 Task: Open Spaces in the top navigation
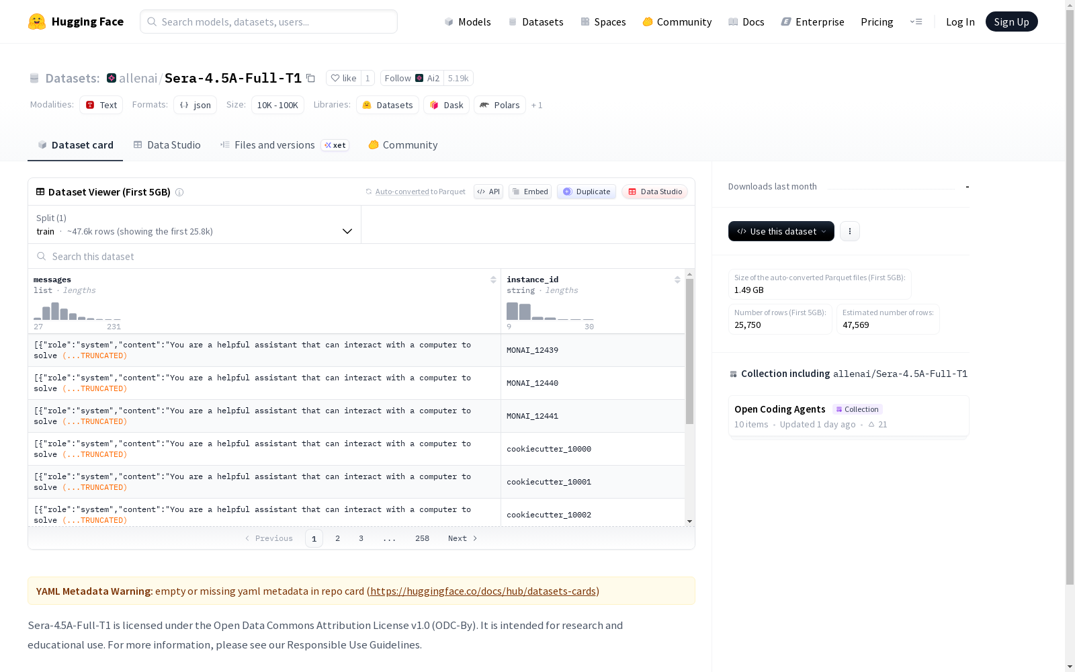(603, 22)
